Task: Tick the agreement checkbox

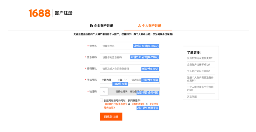Action: point(101,100)
